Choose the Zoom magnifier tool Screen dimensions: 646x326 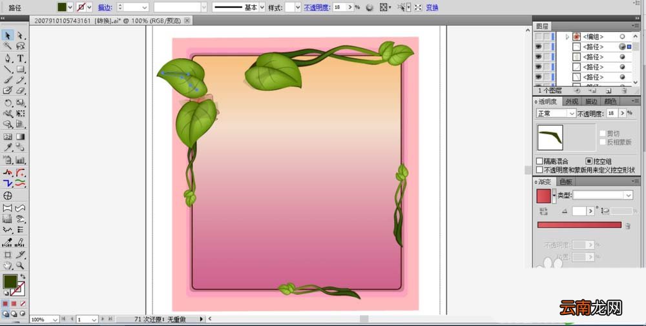pos(20,265)
